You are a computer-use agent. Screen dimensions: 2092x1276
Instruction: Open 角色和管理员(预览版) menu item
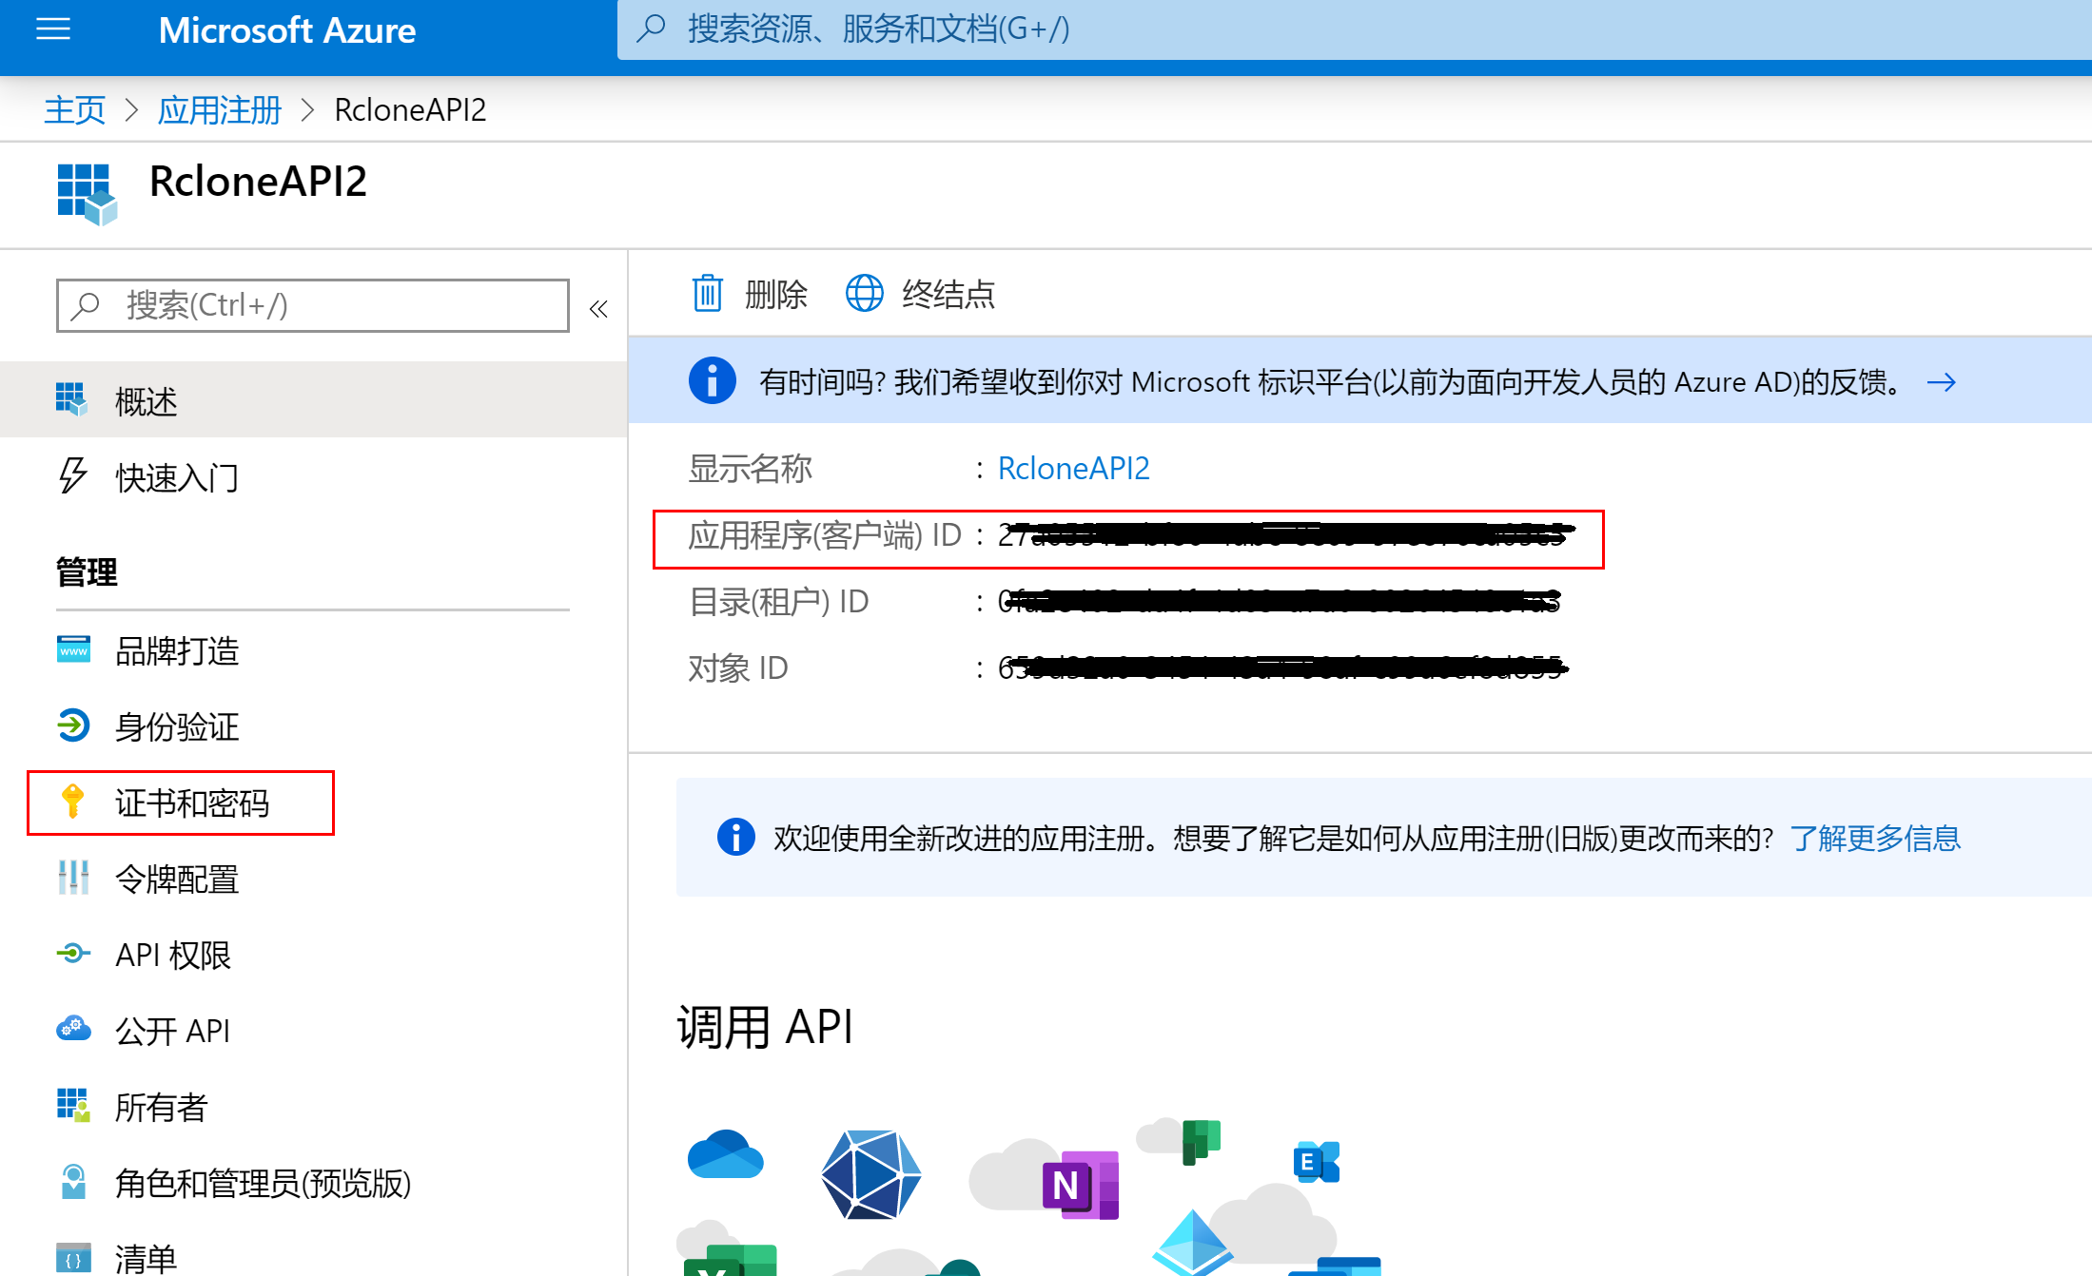(314, 1184)
